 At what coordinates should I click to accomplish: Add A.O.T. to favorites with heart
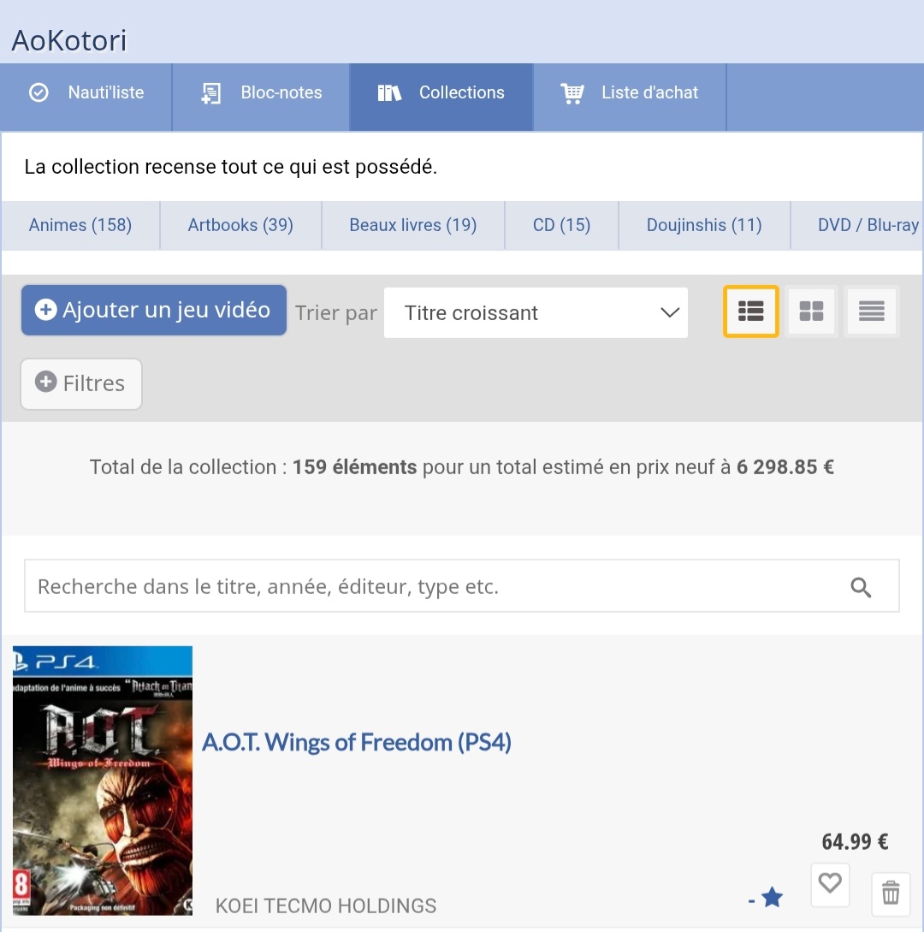click(x=830, y=884)
